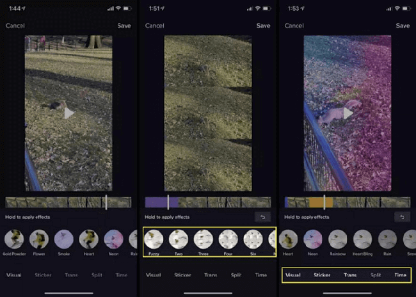Select the Gold Powder visual effect
The height and width of the screenshot is (297, 416).
(14, 239)
